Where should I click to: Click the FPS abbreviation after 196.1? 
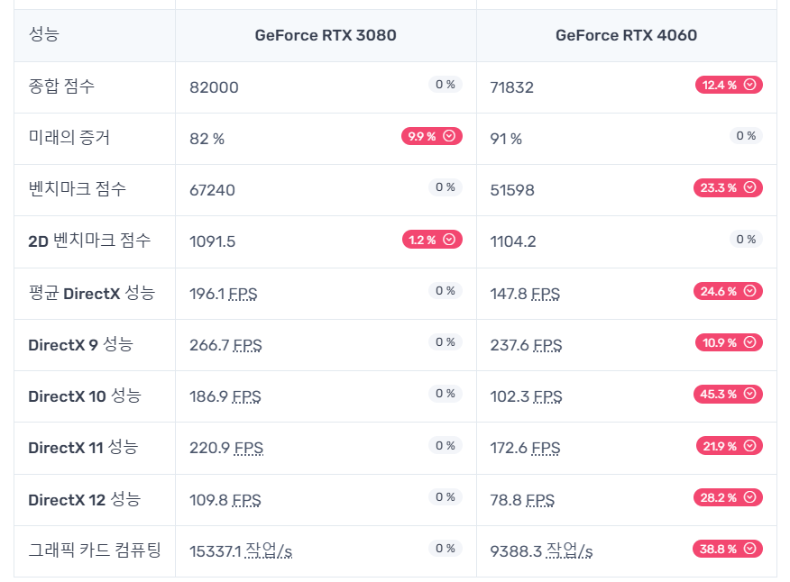243,294
